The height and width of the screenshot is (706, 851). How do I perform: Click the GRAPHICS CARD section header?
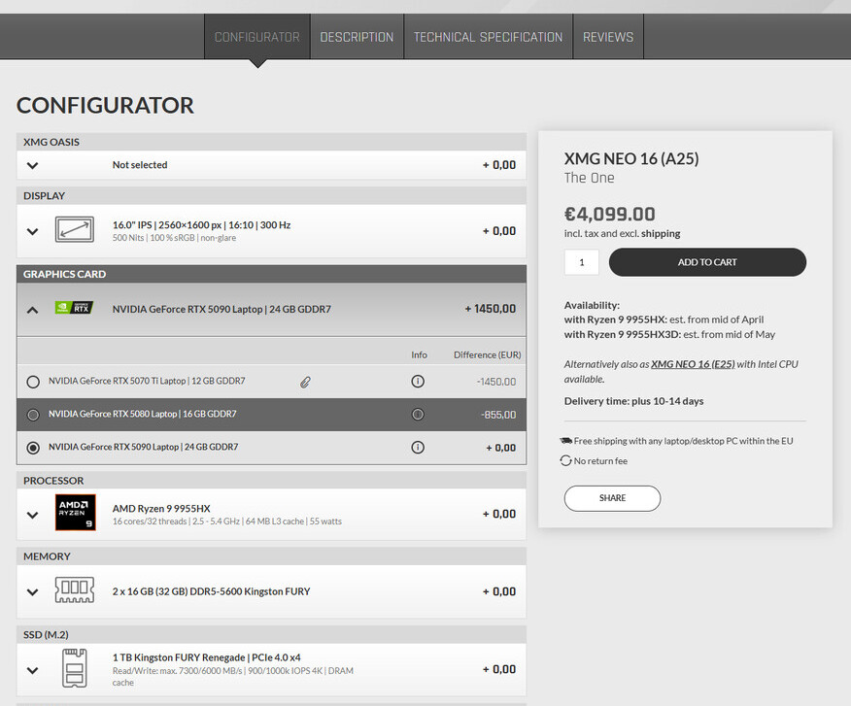[x=271, y=274]
